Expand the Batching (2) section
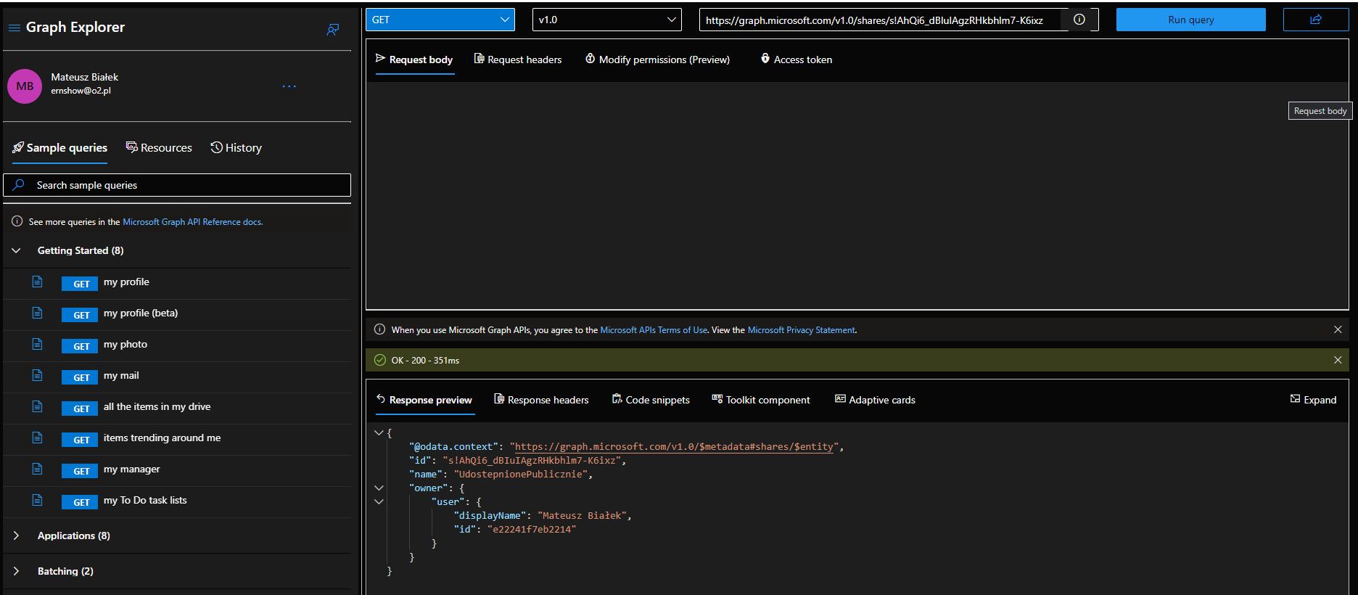This screenshot has width=1358, height=595. pyautogui.click(x=16, y=571)
